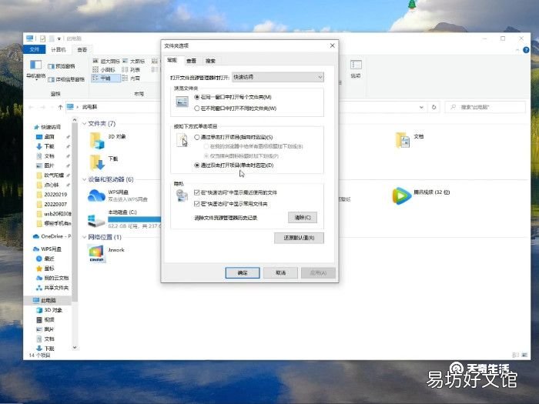The image size is (539, 404).
Task: Click the 确定 button
Action: coord(243,272)
